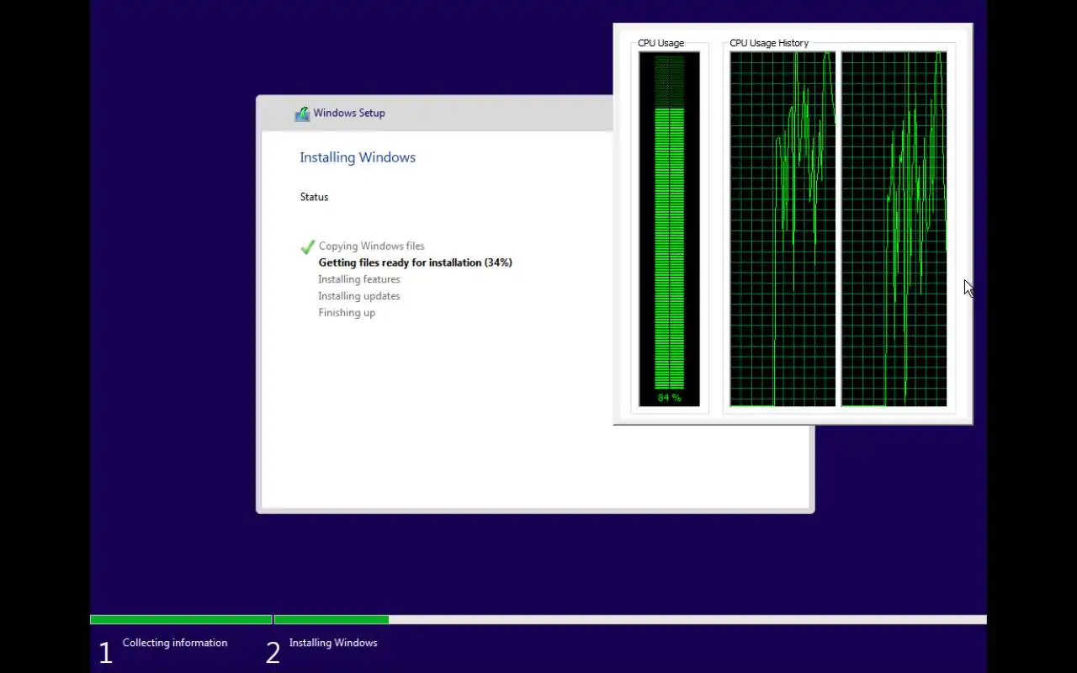The height and width of the screenshot is (673, 1077).
Task: Click the "CPU Usage" group label
Action: point(661,43)
